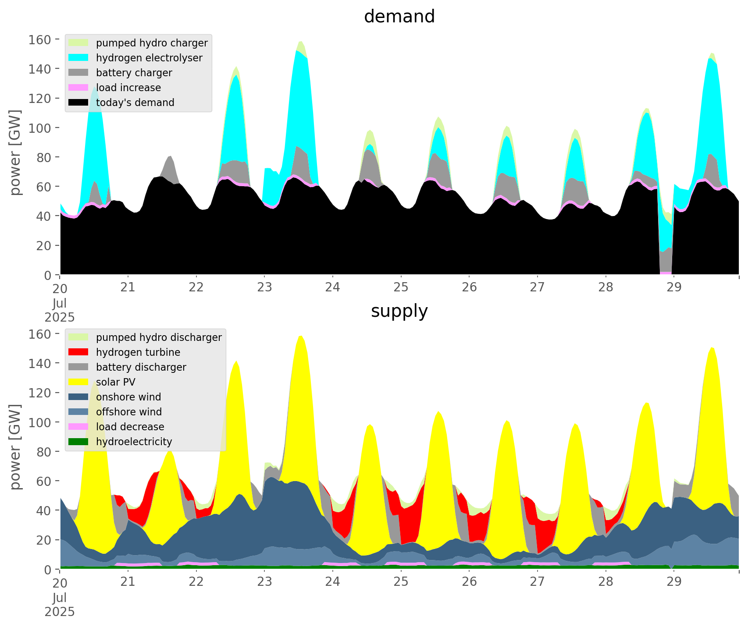This screenshot has width=748, height=627.
Task: Click the load decrease legend label
Action: 130,427
